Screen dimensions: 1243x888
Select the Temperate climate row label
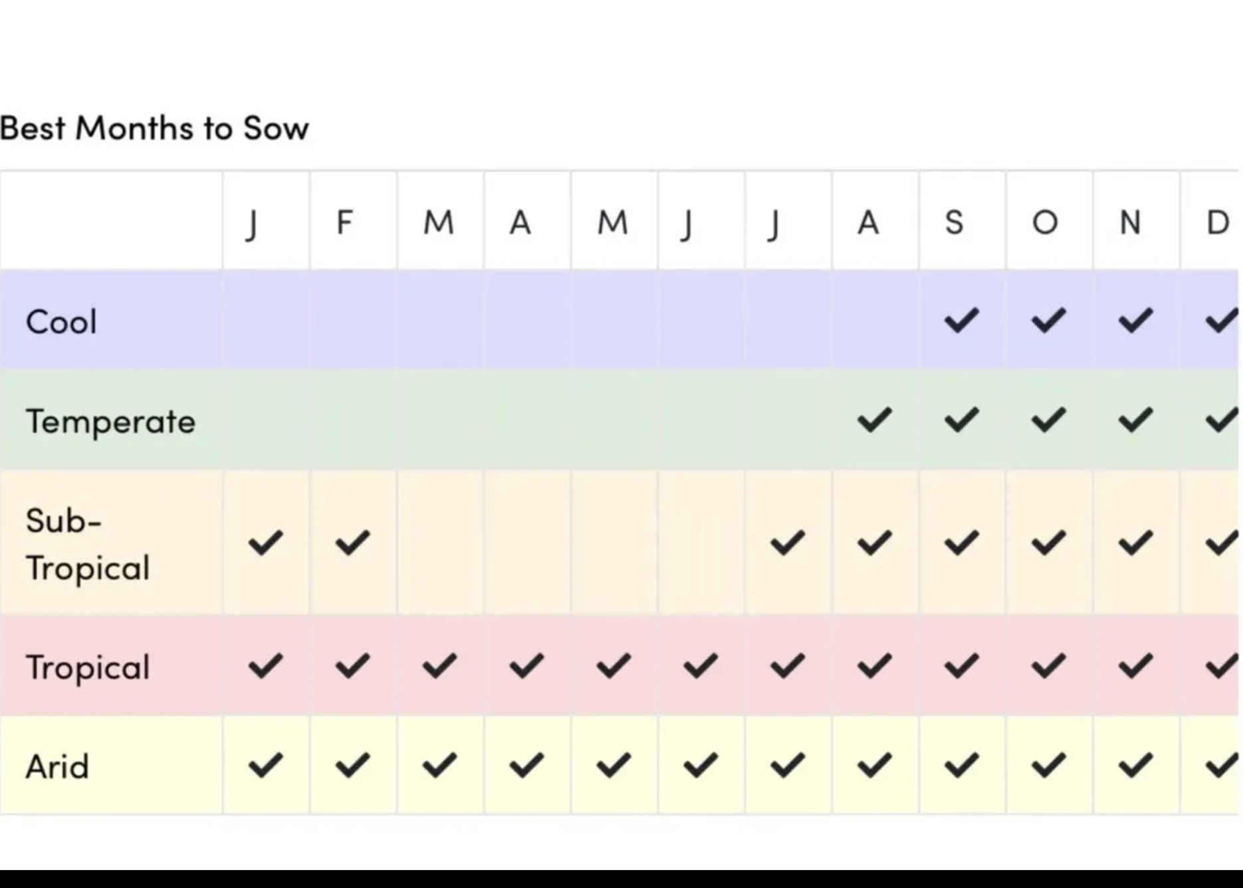110,422
